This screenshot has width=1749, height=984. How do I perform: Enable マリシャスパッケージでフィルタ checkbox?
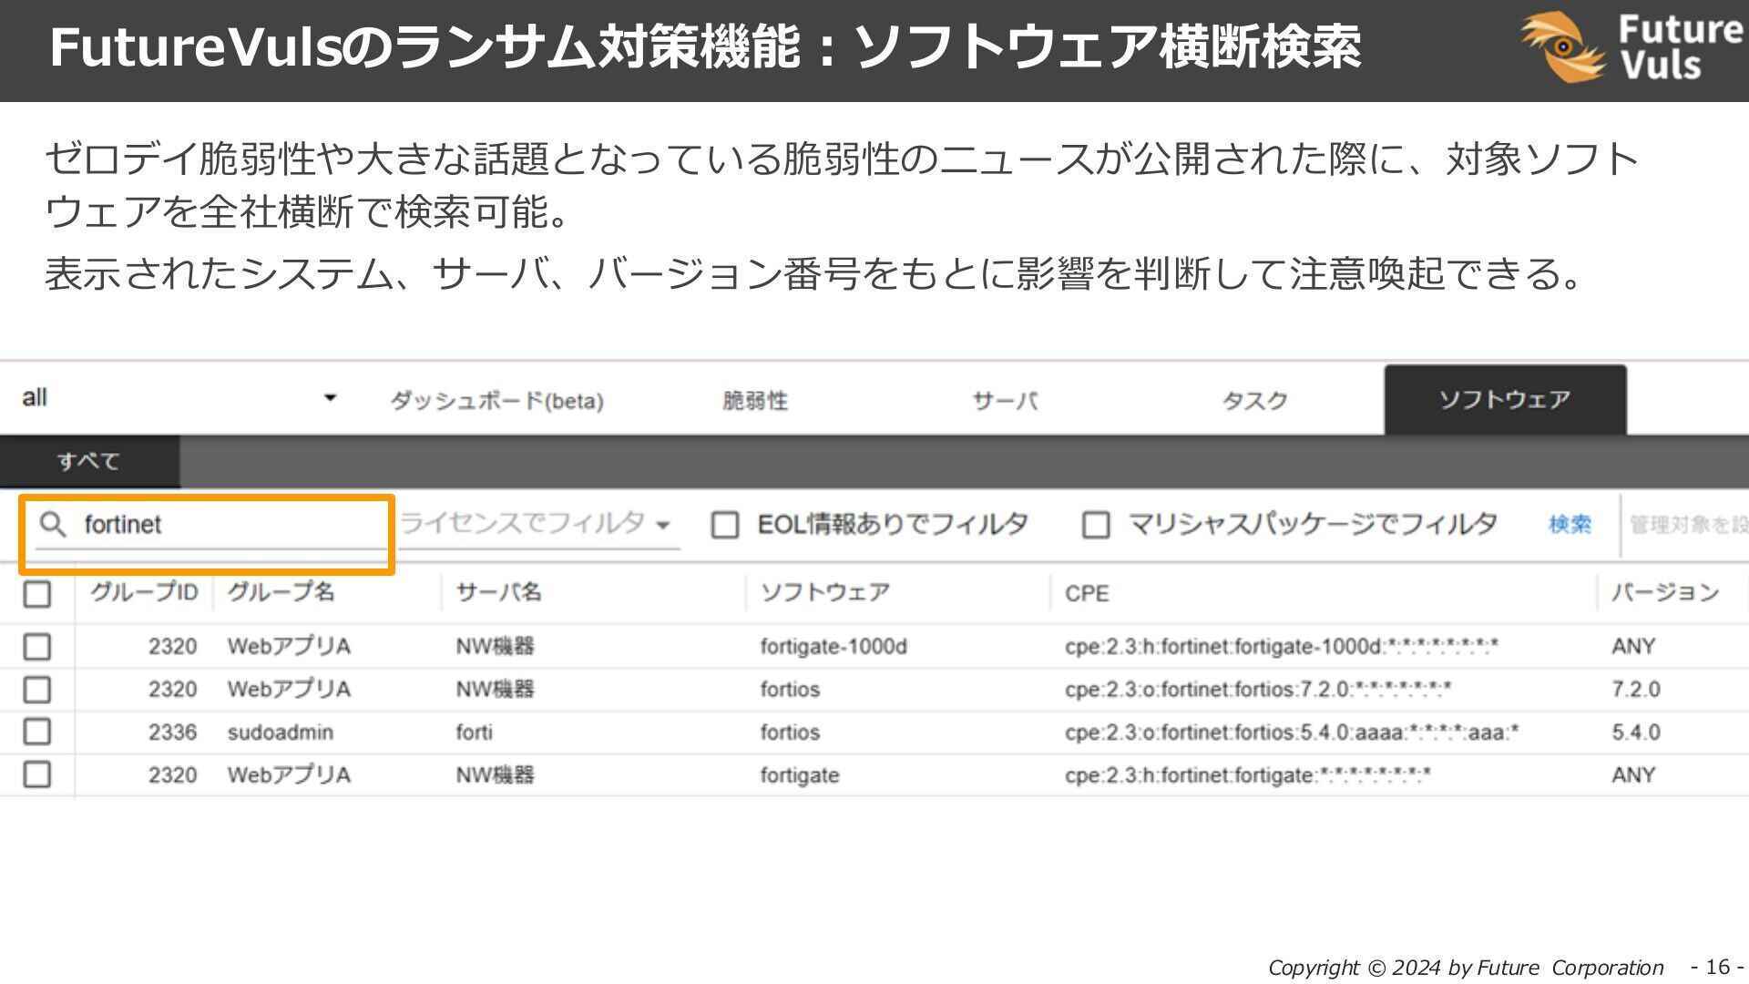coord(1095,525)
